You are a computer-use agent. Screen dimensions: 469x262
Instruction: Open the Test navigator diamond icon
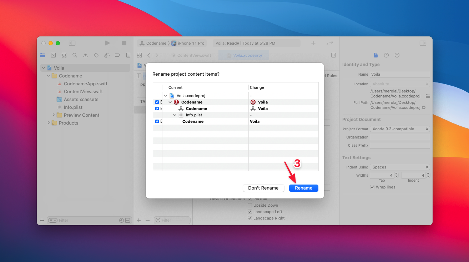click(96, 55)
